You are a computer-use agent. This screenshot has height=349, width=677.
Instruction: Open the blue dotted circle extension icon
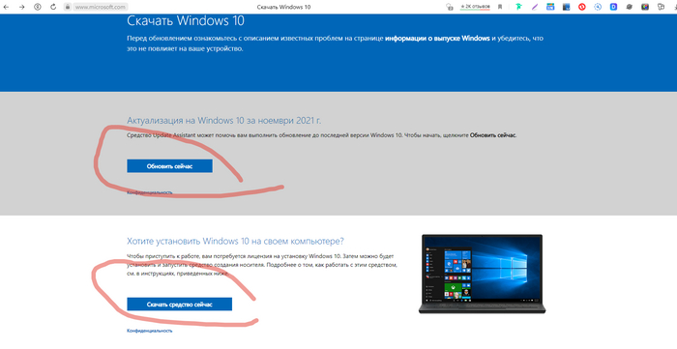pyautogui.click(x=598, y=7)
